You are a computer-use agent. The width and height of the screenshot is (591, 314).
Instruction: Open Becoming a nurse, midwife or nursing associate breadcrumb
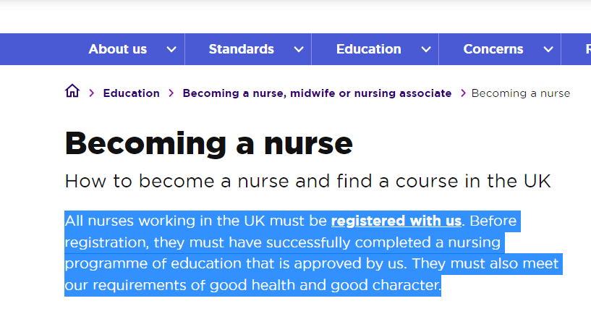[x=317, y=93]
